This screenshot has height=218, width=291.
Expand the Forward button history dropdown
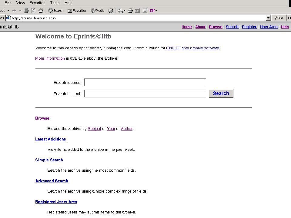20,11
